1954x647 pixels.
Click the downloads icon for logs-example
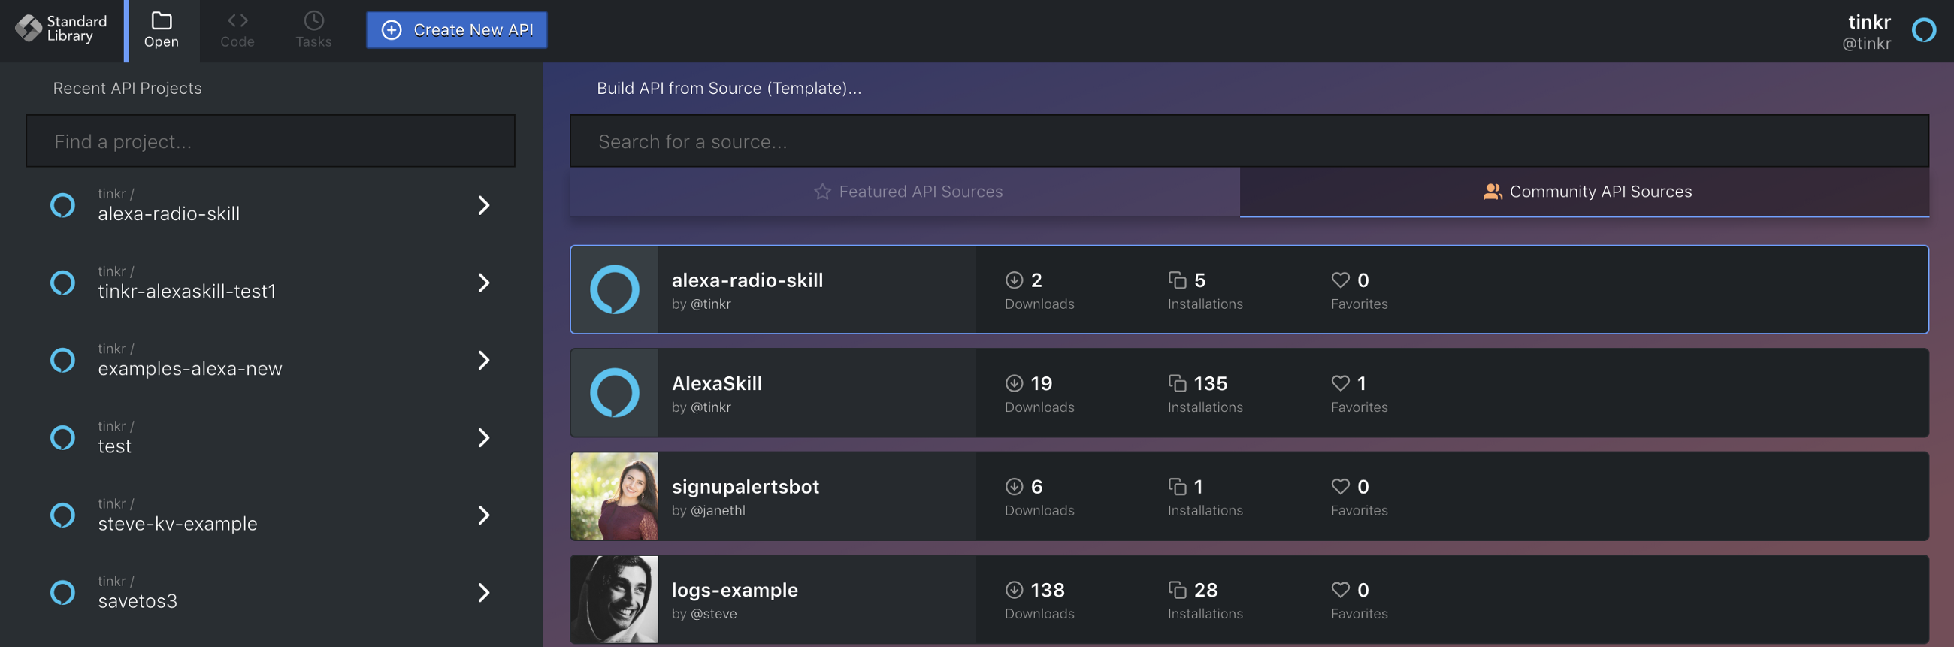coord(1014,589)
